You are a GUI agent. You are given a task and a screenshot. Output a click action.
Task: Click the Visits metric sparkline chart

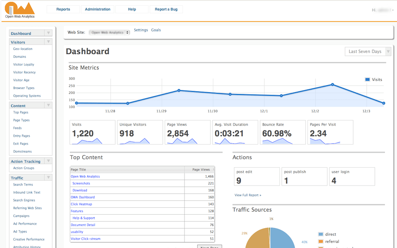point(88,141)
